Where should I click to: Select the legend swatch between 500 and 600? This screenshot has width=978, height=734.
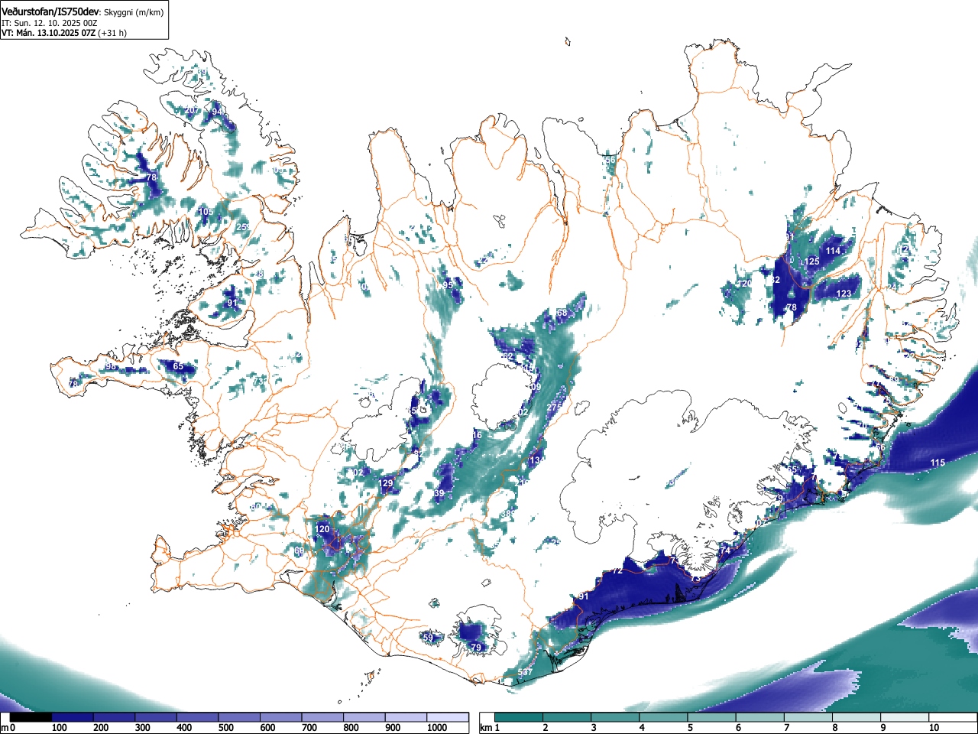pos(239,717)
